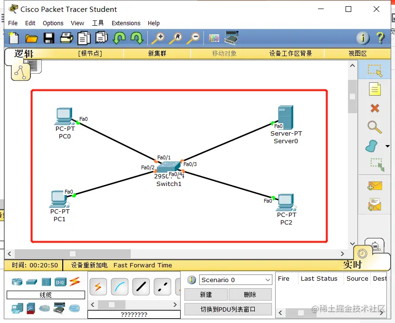Select the Custom Made Devices category
The height and width of the screenshot is (323, 395).
tap(59, 308)
